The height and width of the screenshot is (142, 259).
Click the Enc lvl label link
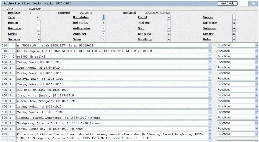coord(143,17)
